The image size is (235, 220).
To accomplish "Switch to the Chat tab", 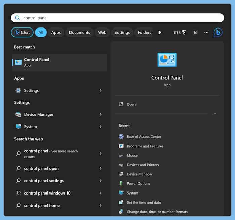I will 22,32.
